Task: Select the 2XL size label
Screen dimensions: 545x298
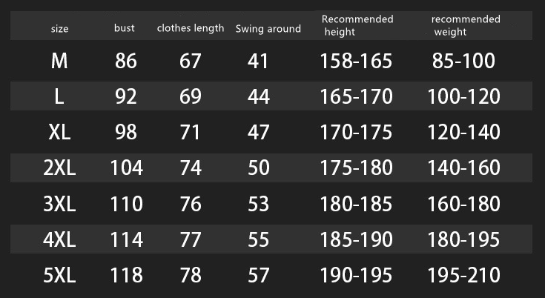Action: [x=59, y=168]
